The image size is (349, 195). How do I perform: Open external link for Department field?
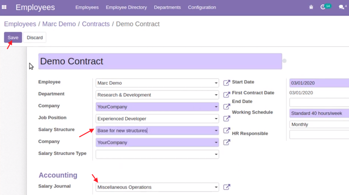226,95
